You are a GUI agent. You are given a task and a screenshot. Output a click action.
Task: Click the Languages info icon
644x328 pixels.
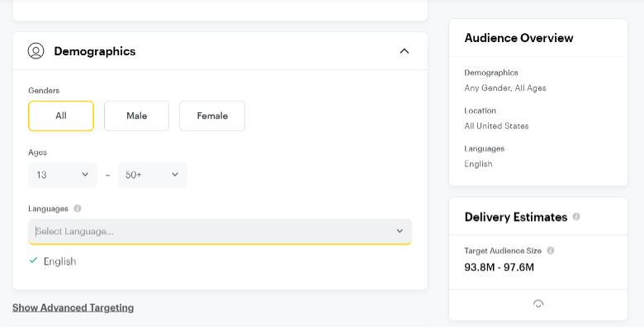[x=78, y=209]
